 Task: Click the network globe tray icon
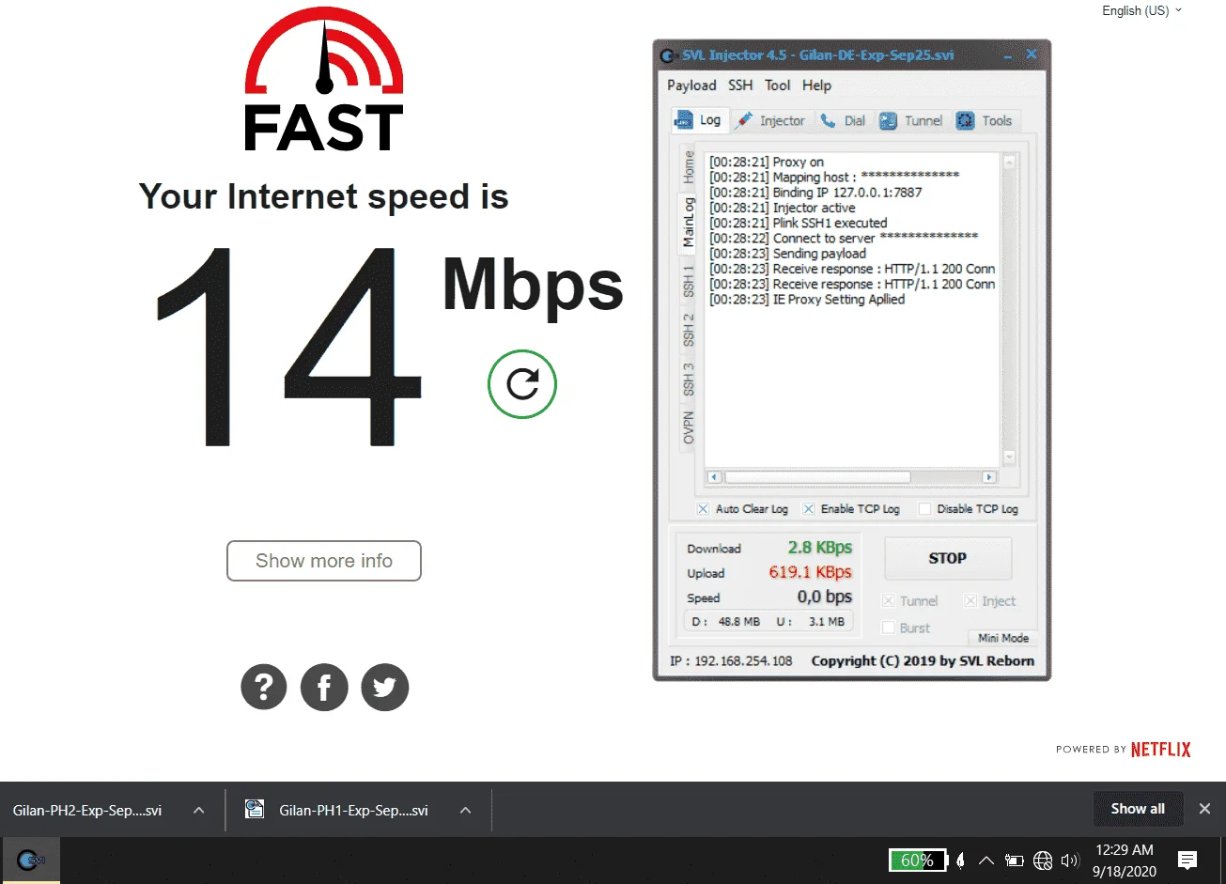1042,861
